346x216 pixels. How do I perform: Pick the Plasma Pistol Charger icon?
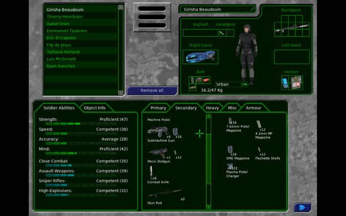pyautogui.click(x=230, y=166)
